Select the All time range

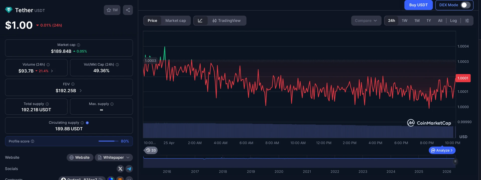pos(440,21)
